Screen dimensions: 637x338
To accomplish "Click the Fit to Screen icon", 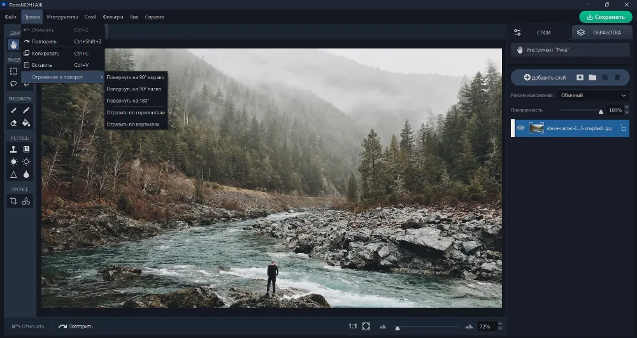I will [366, 327].
